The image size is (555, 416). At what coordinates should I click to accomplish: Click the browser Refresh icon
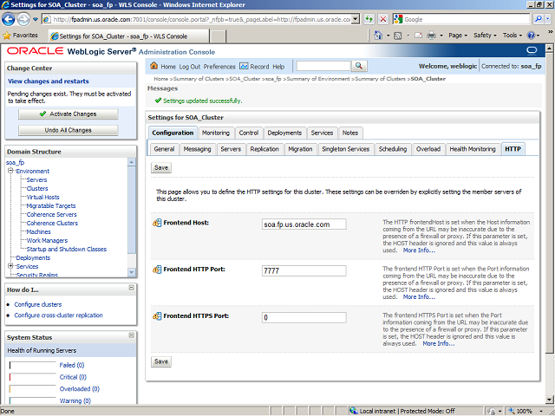[x=370, y=18]
